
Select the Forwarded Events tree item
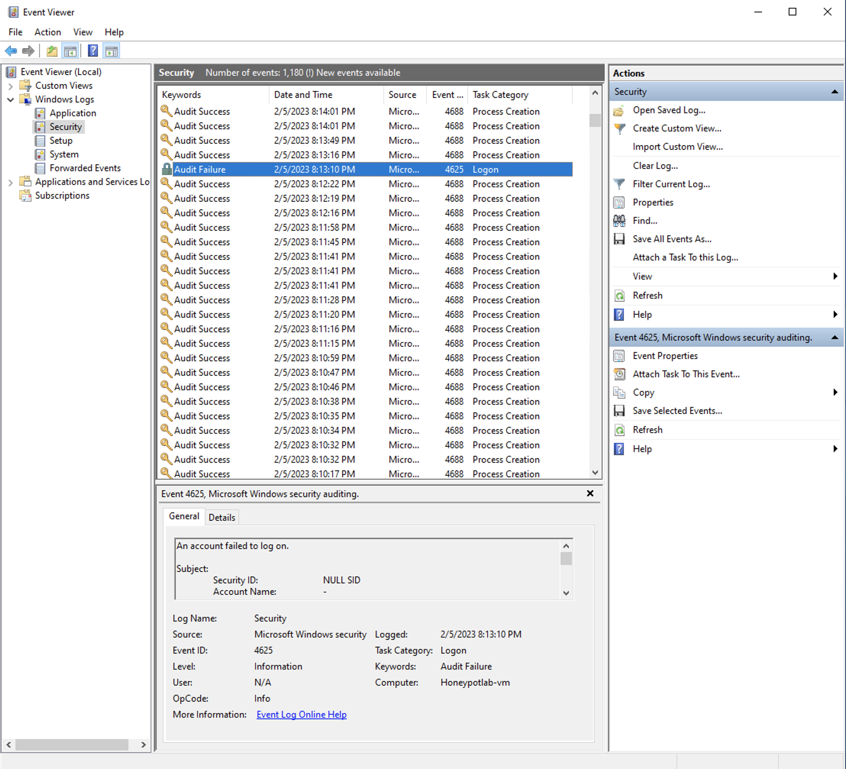pos(85,168)
